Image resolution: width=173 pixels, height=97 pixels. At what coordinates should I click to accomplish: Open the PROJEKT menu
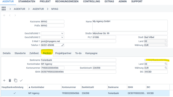(45, 2)
